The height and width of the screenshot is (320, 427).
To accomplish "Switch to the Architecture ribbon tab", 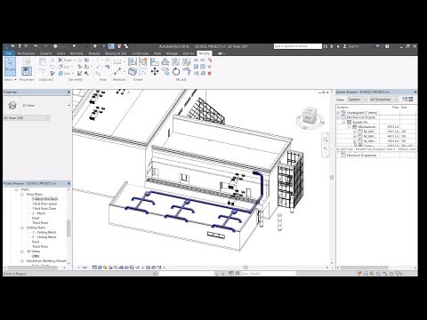I will (x=26, y=53).
